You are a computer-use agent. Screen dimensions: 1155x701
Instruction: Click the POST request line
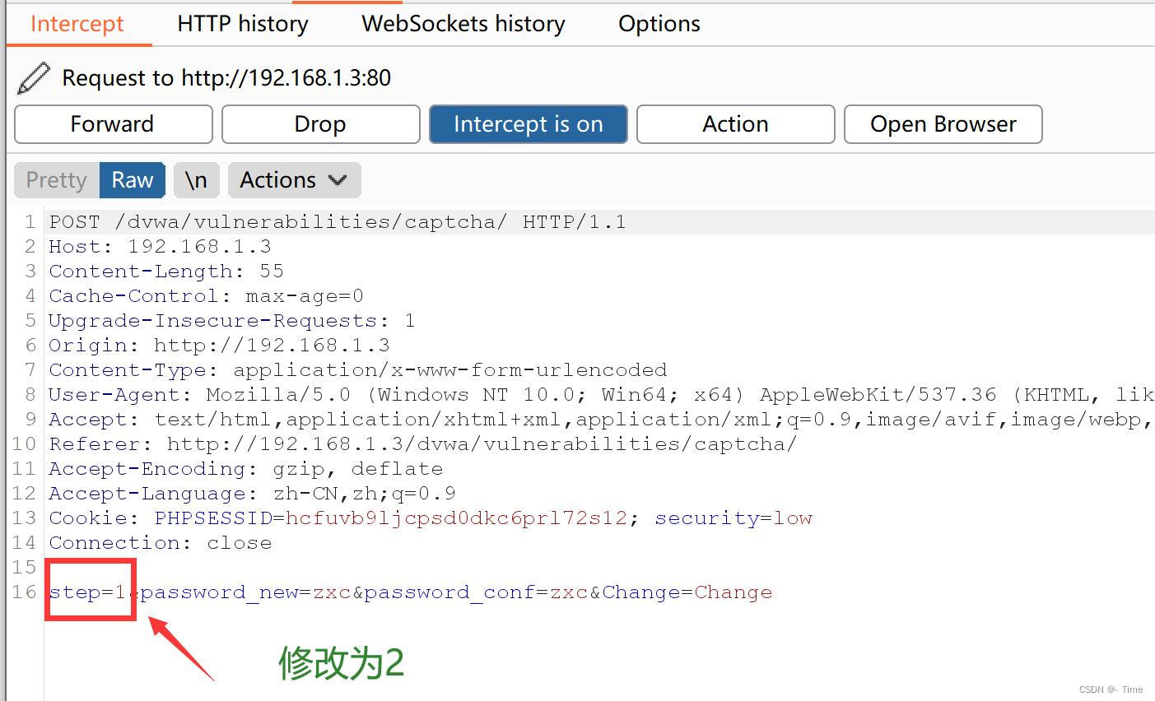337,222
